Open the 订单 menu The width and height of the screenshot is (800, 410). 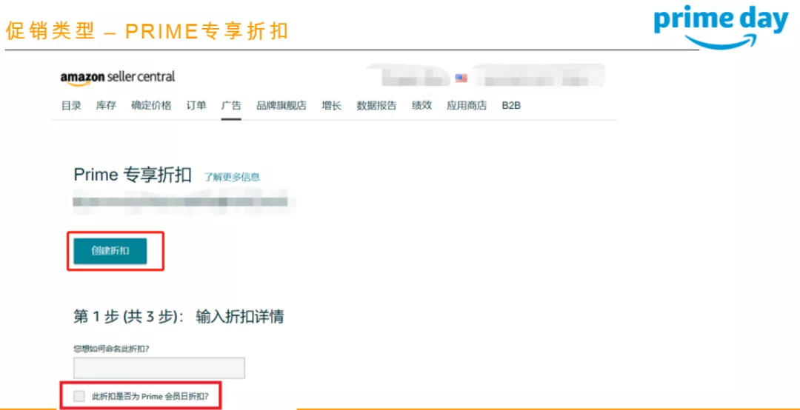pyautogui.click(x=196, y=106)
